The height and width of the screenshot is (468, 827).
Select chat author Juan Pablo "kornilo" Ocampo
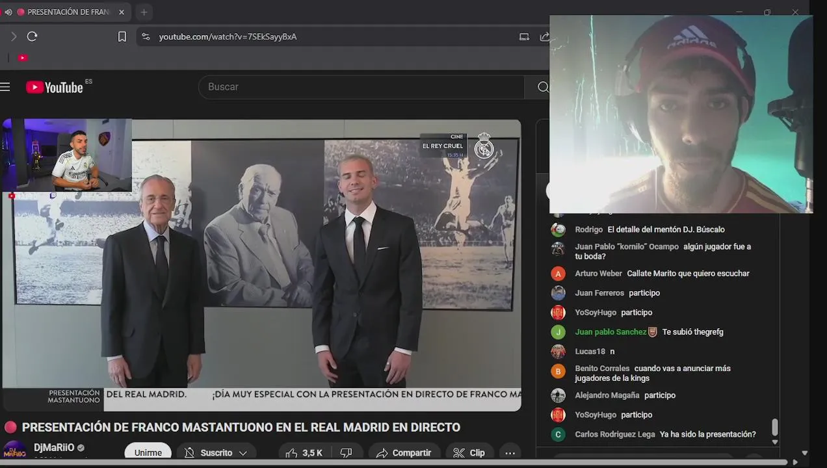coord(627,247)
